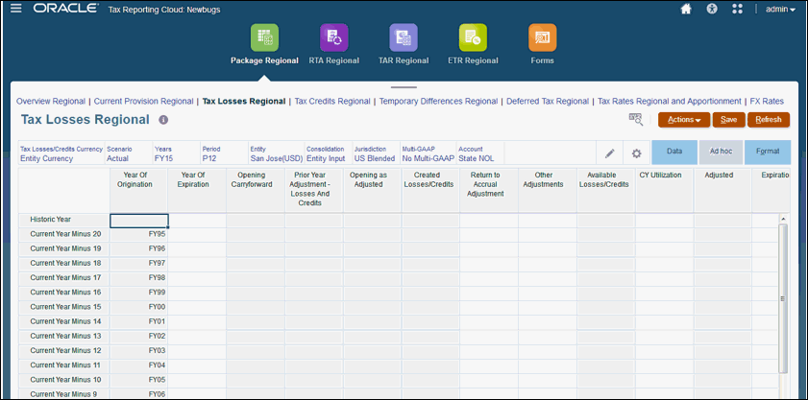Change the Jurisdiction US Blended member

pos(377,153)
